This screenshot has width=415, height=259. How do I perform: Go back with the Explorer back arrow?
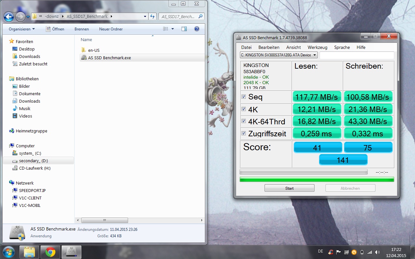9,17
